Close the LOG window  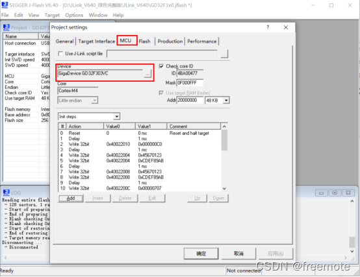pos(348,193)
